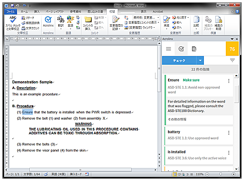
Task: Apply the Make sure suggestion
Action: point(191,80)
